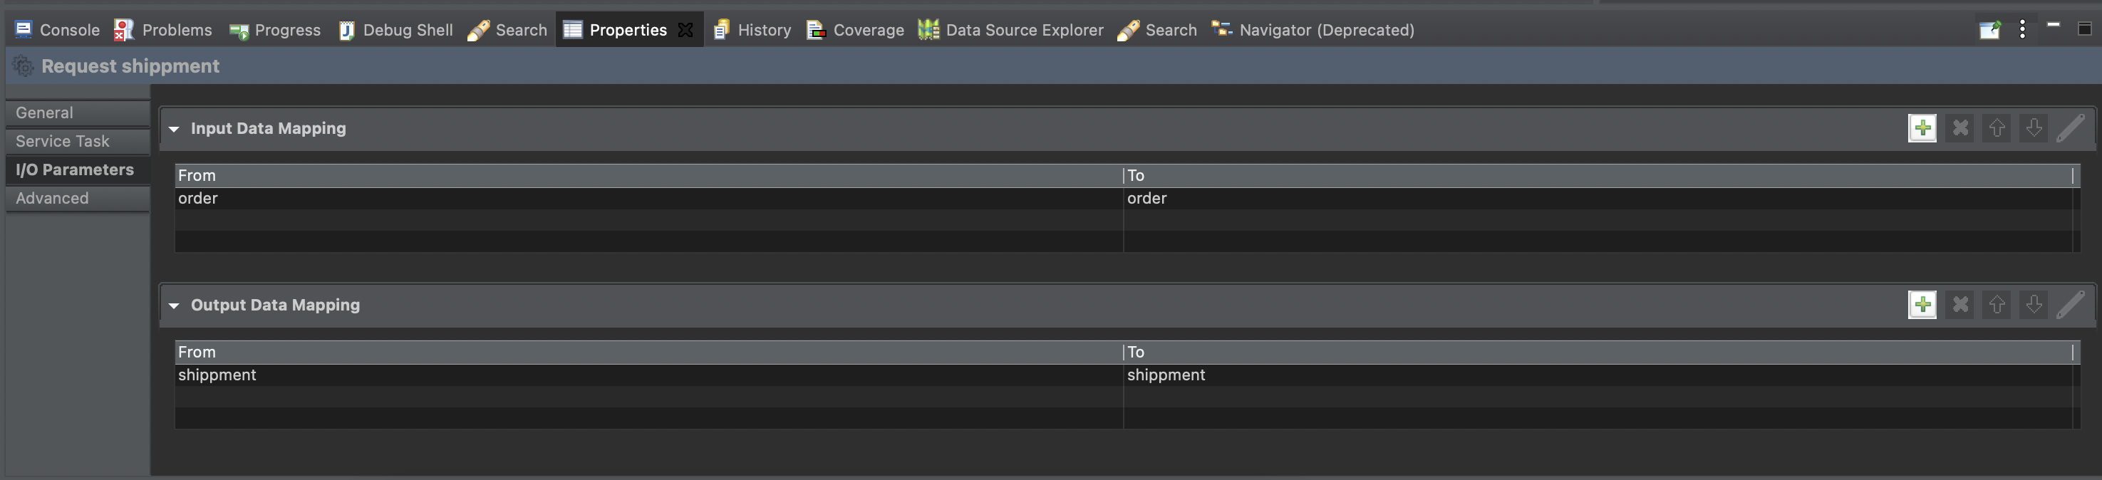Click remove icon in Output Data Mapping
The height and width of the screenshot is (480, 2102).
(x=1959, y=305)
